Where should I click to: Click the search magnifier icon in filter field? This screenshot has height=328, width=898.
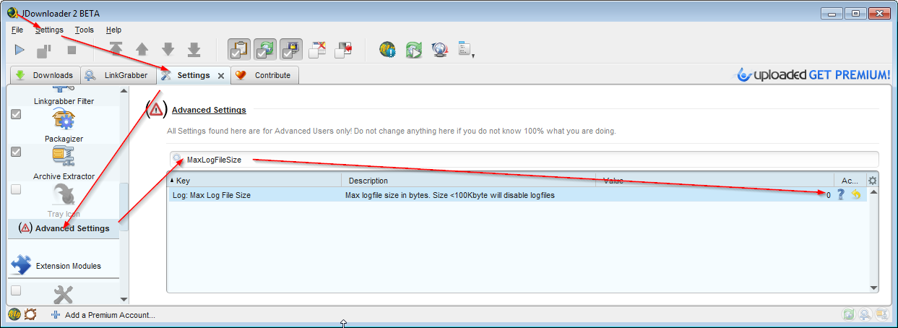coord(177,159)
